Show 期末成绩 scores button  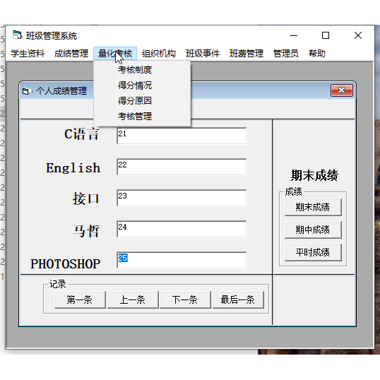pos(313,207)
